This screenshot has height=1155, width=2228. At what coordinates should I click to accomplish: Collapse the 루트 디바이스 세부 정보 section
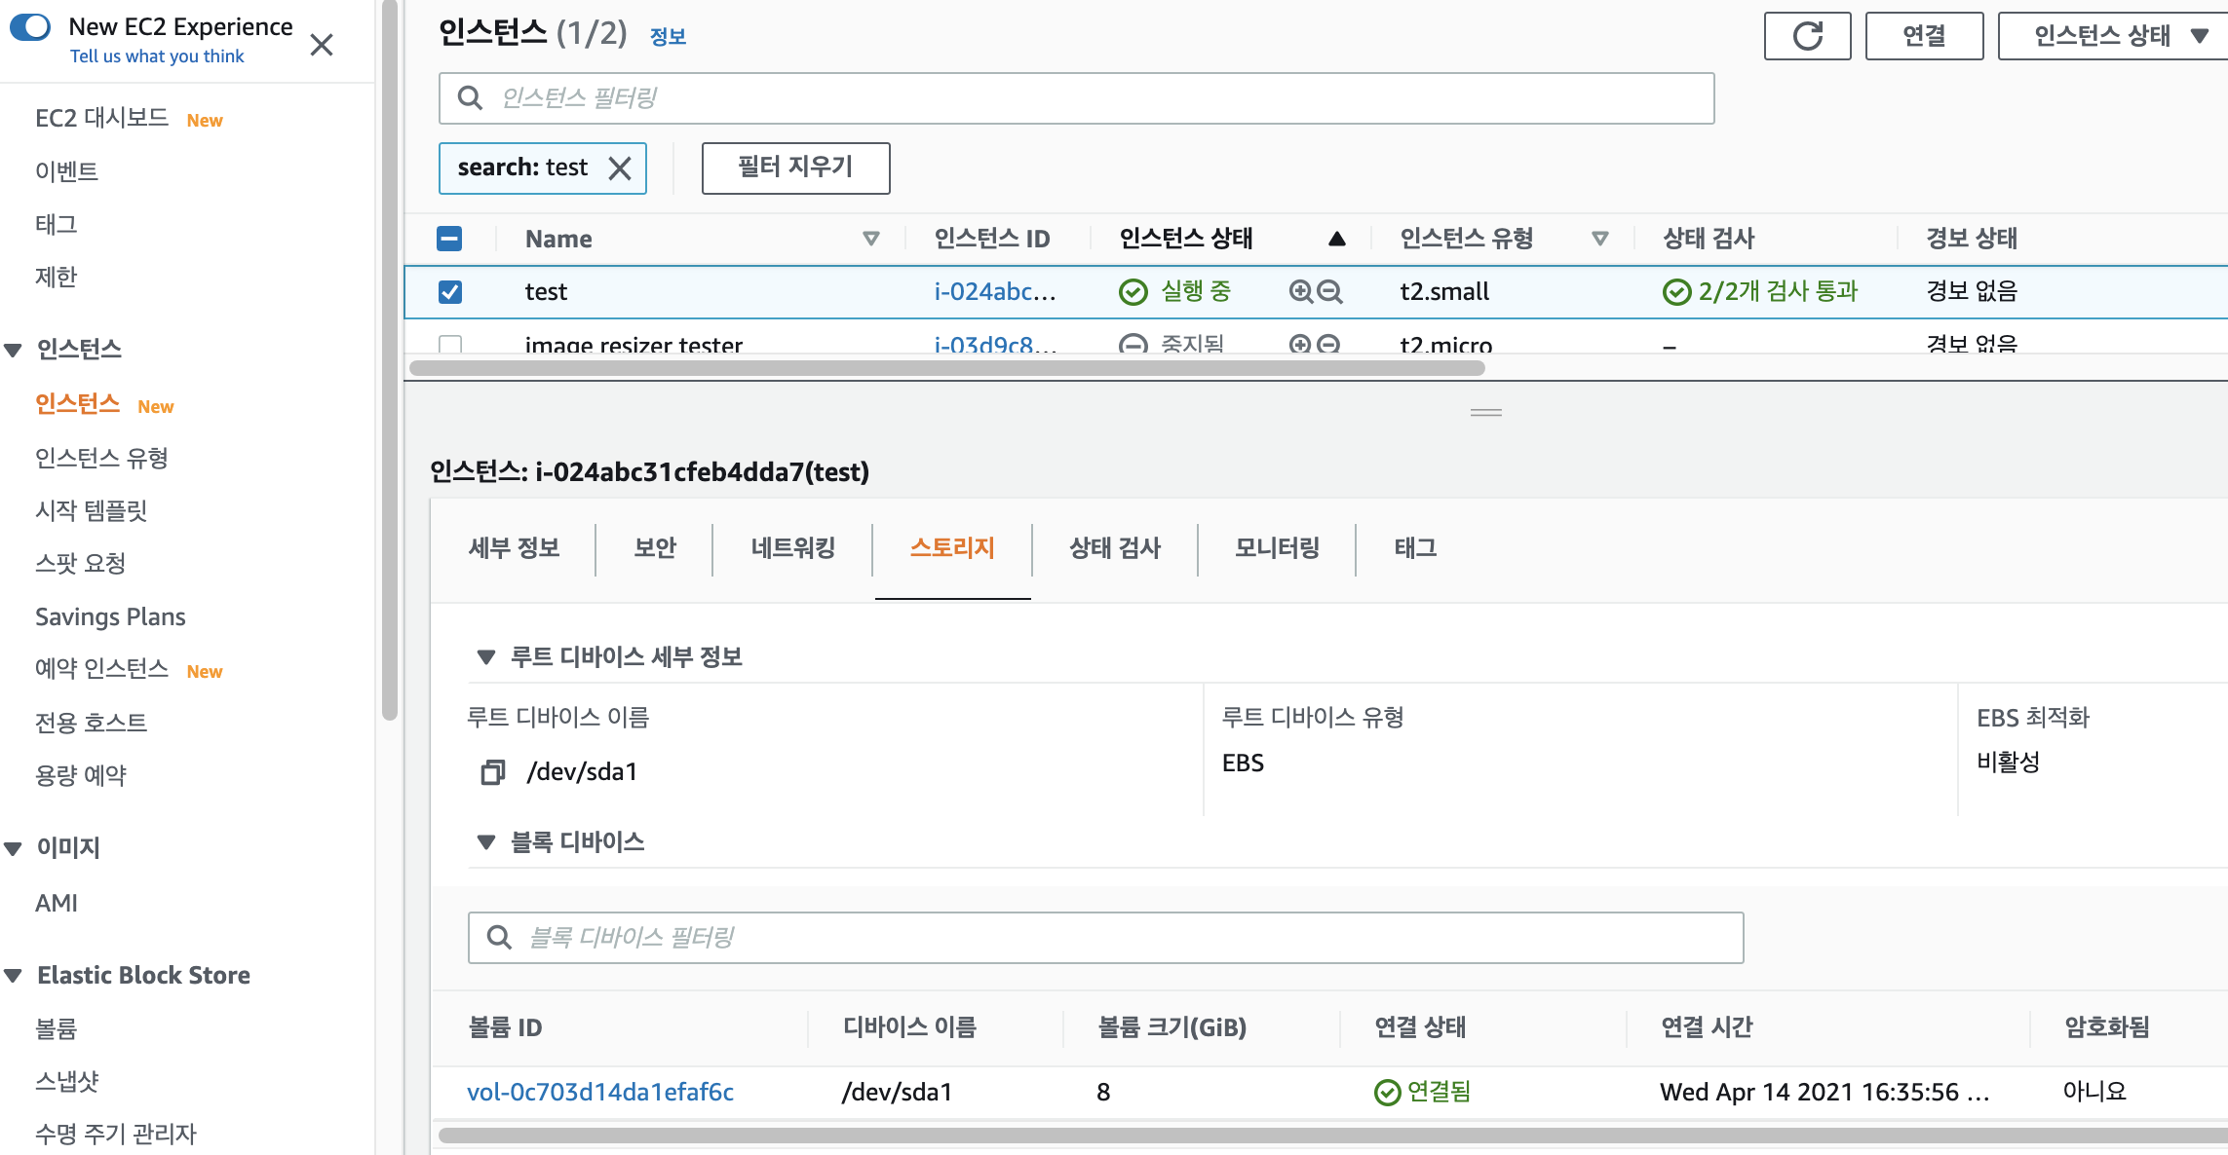pos(485,656)
